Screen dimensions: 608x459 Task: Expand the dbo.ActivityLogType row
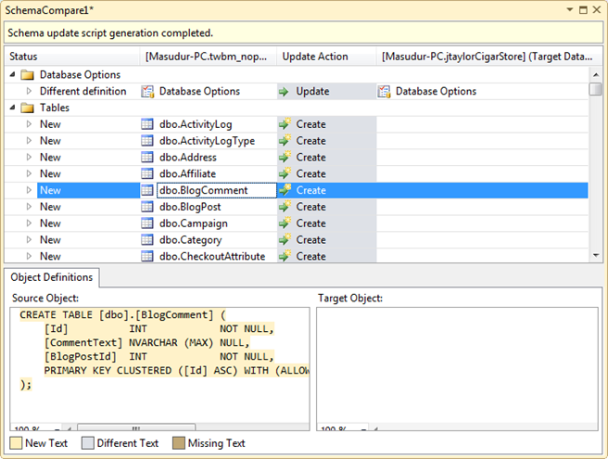point(29,141)
